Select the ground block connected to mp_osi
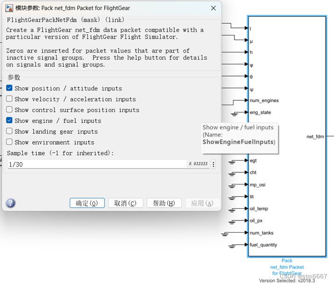This screenshot has height=283, width=334. (232, 186)
